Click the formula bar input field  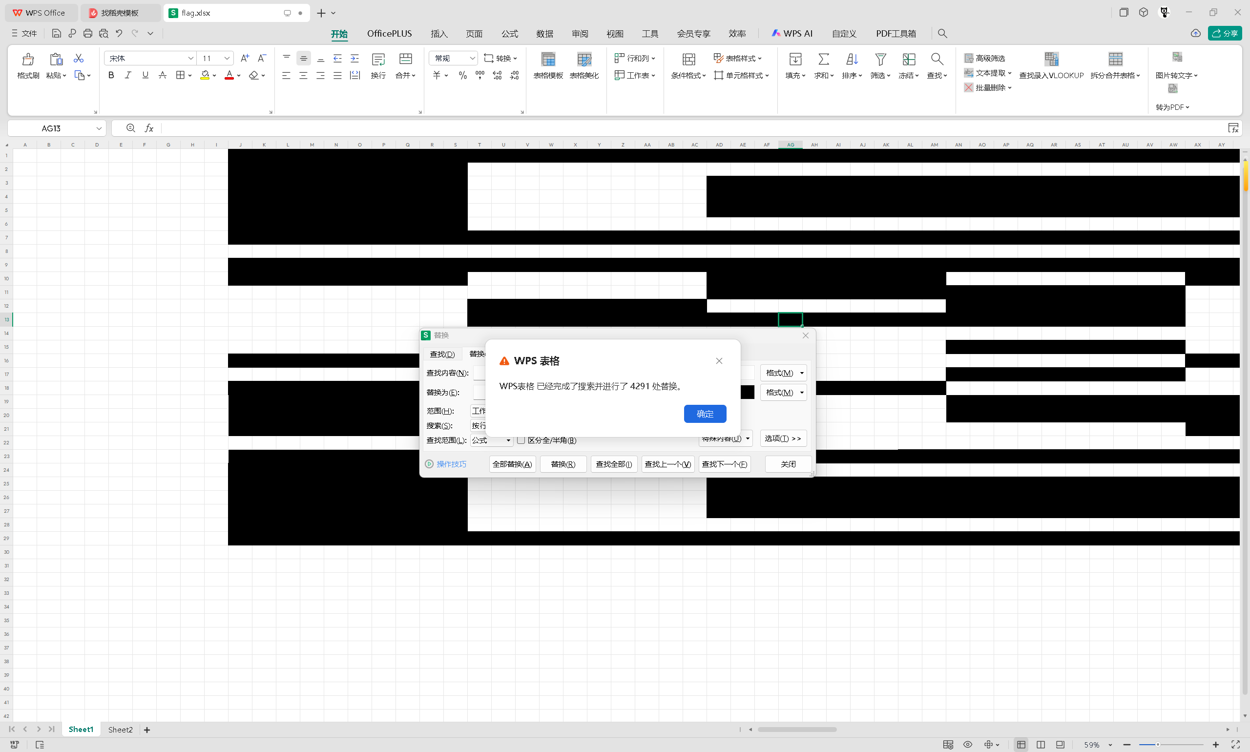click(x=659, y=128)
